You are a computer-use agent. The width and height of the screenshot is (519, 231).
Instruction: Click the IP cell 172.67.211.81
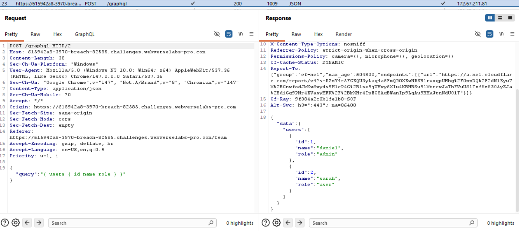[x=472, y=3]
